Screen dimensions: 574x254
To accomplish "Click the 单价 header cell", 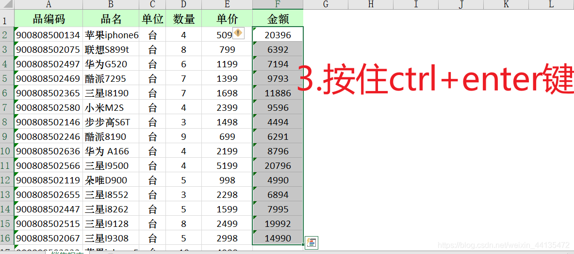I will [x=228, y=18].
